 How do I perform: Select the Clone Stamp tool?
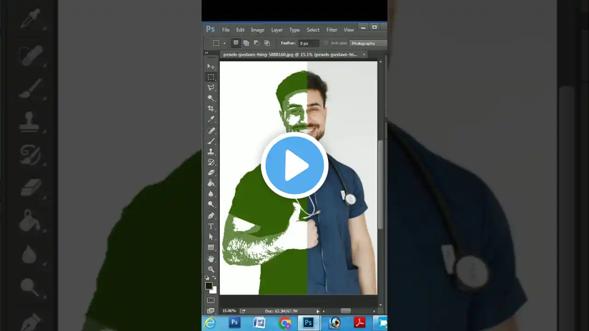coord(211,152)
